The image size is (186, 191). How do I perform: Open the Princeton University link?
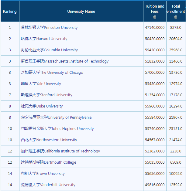49,28
